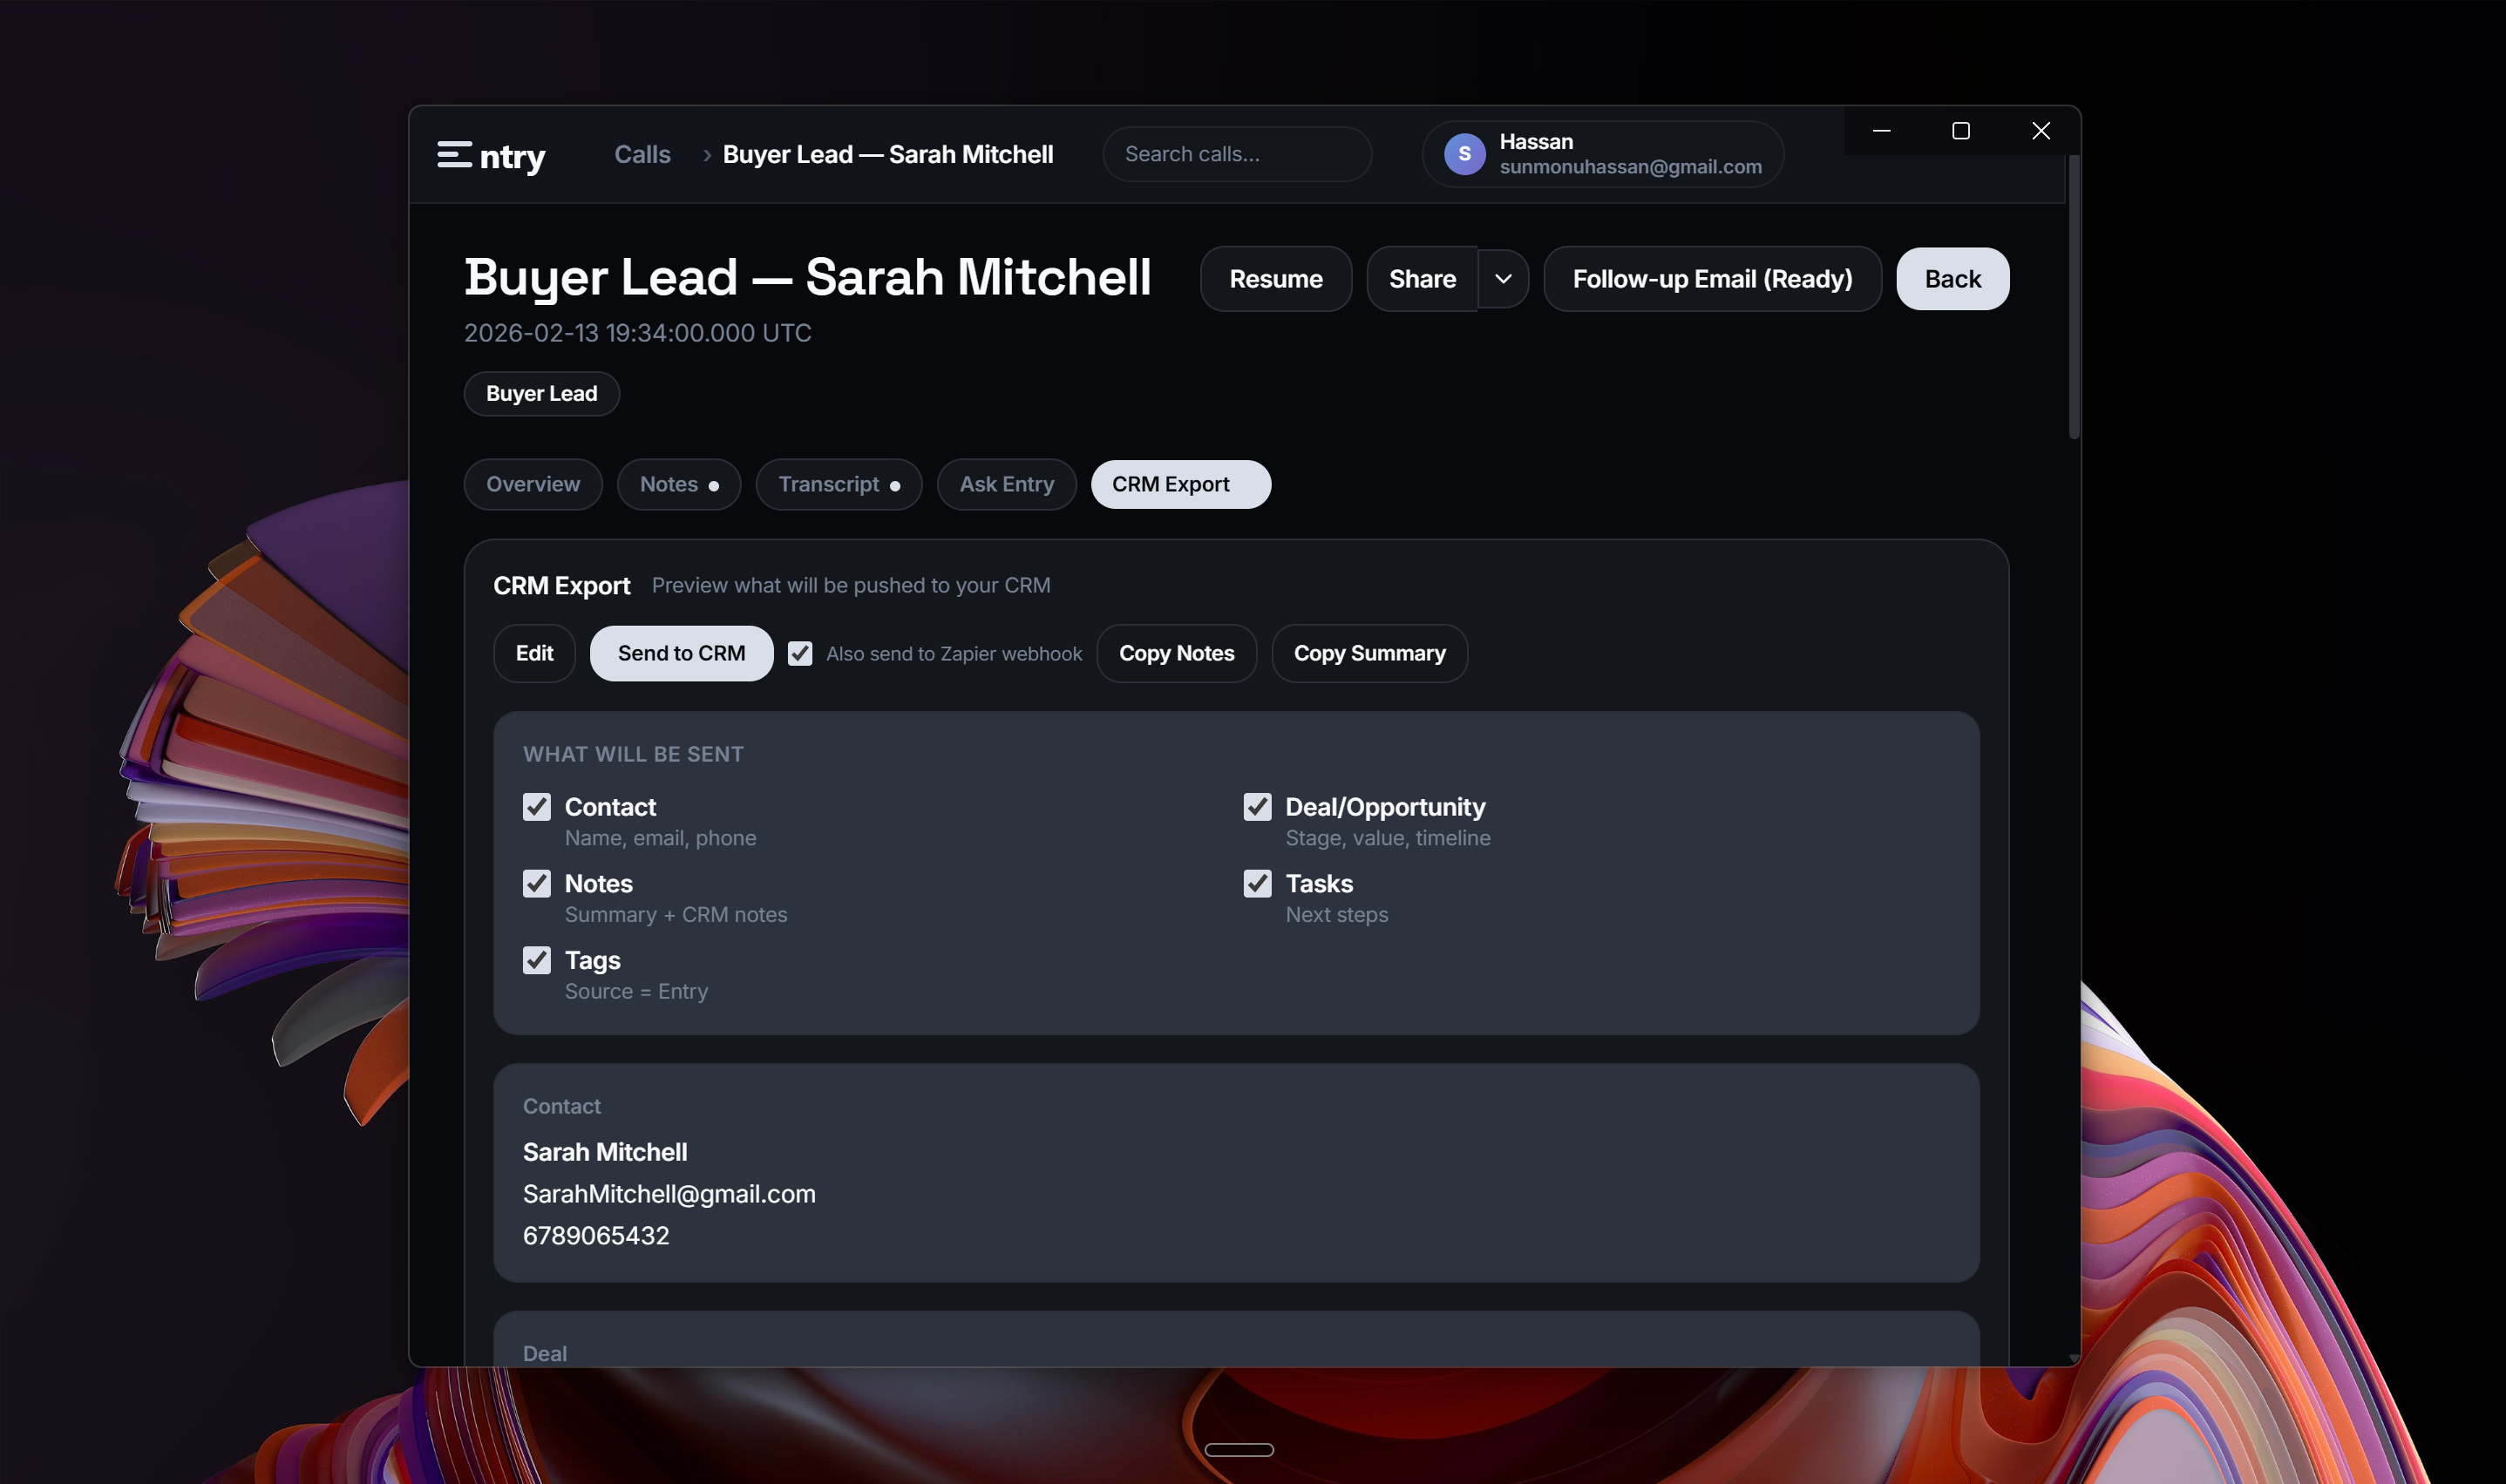Select the CRM Export tab

tap(1180, 484)
